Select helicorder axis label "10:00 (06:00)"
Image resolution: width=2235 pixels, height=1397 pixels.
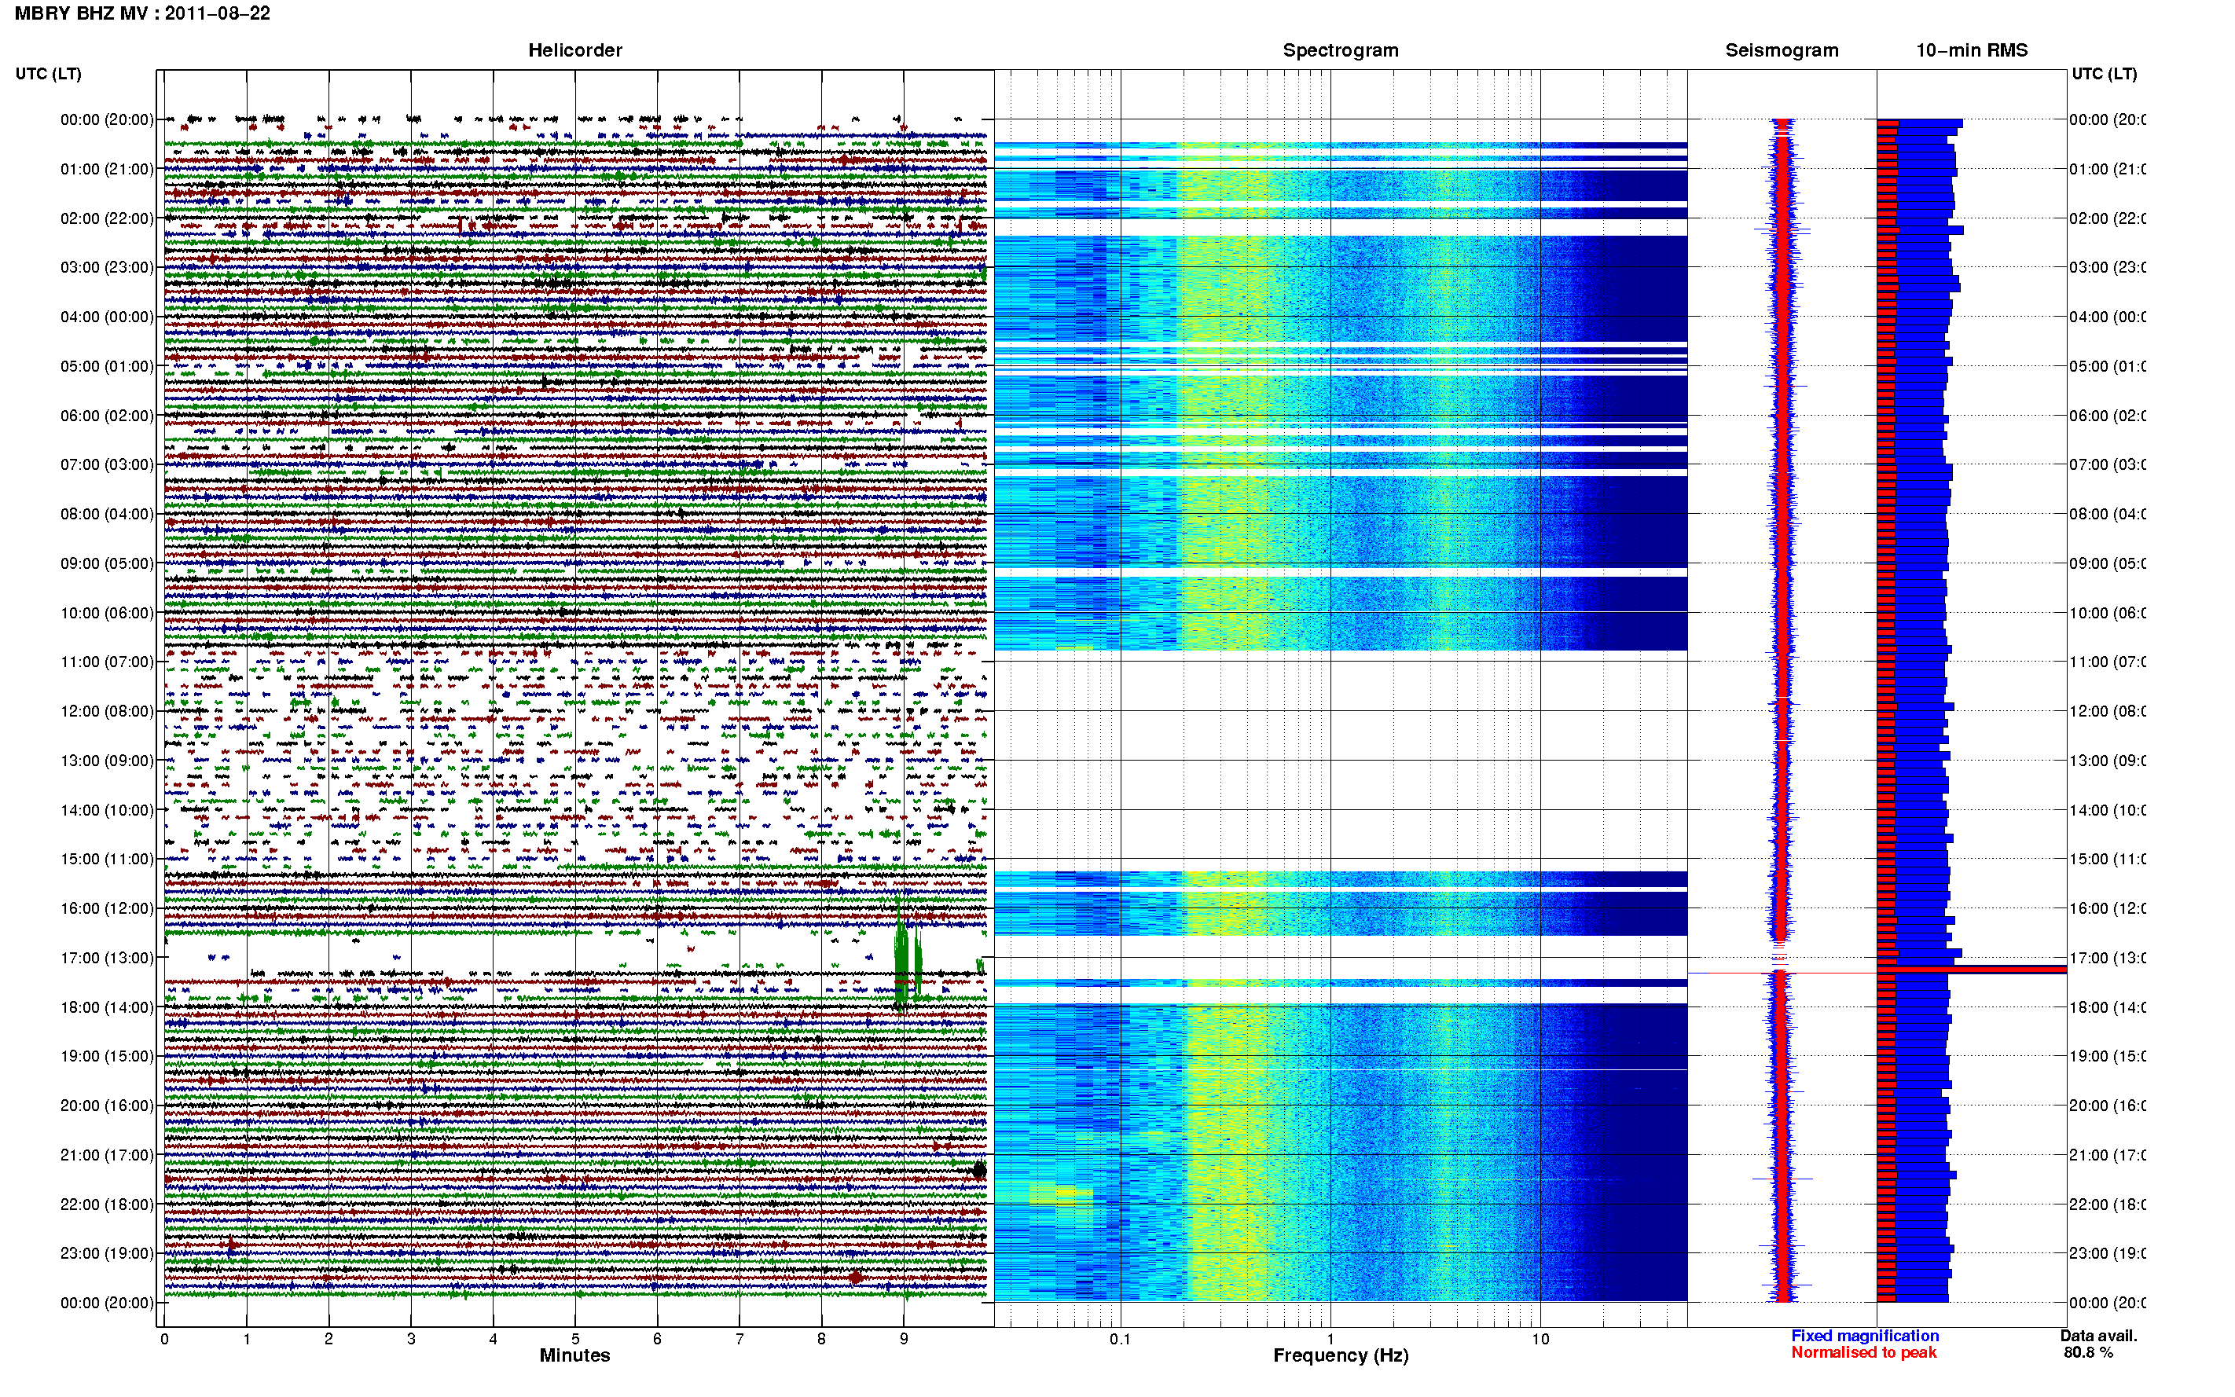(x=107, y=613)
